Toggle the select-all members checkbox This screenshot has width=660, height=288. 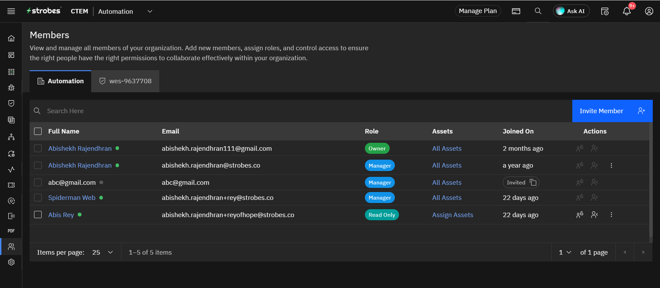pyautogui.click(x=38, y=131)
